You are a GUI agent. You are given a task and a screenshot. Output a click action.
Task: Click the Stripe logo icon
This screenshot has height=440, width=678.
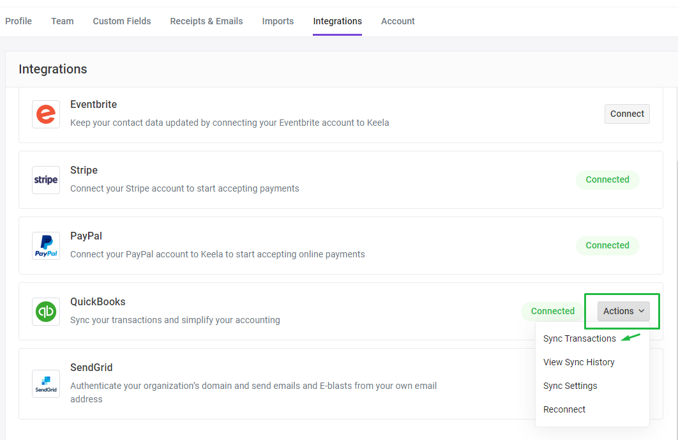(46, 180)
